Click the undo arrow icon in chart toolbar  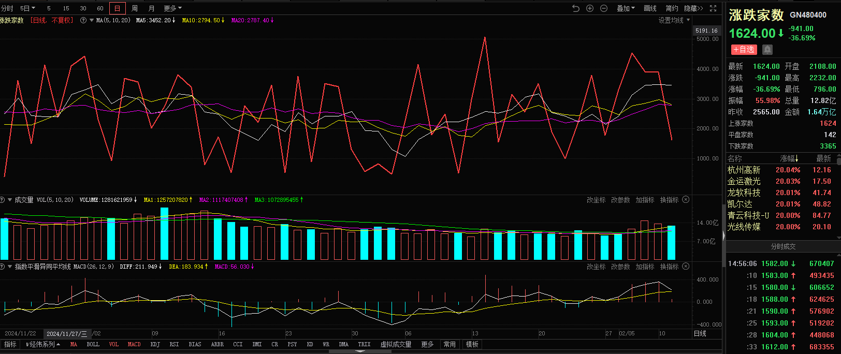(x=575, y=8)
